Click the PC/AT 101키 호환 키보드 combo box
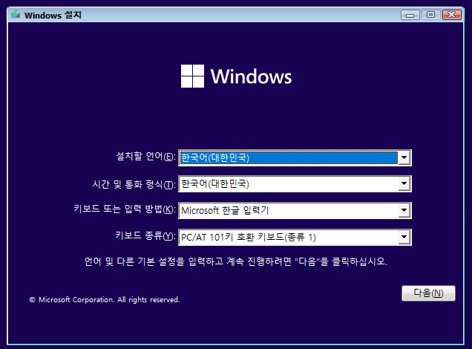The width and height of the screenshot is (472, 349). 295,237
